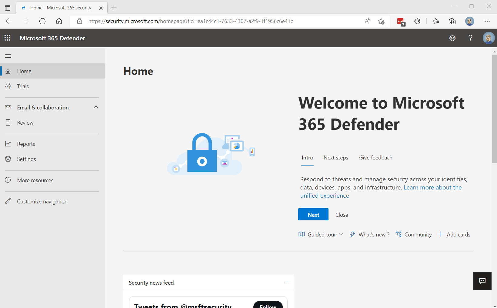Open your account profile avatar
The width and height of the screenshot is (497, 308).
pyautogui.click(x=488, y=38)
